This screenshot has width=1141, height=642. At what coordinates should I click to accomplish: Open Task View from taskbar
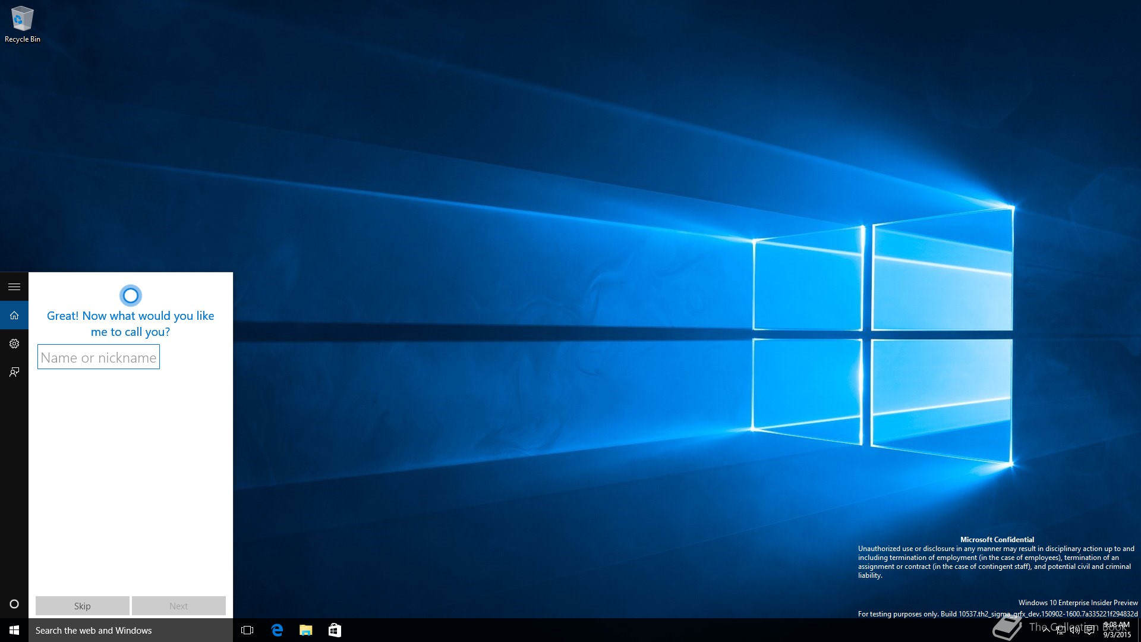point(247,630)
